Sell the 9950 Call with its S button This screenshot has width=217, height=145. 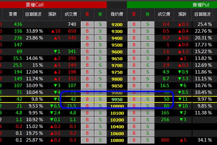coord(100,99)
